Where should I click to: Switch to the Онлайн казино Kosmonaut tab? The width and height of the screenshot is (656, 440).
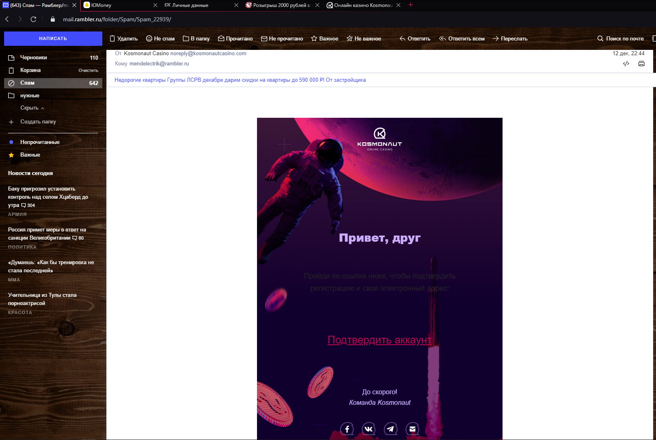[361, 5]
